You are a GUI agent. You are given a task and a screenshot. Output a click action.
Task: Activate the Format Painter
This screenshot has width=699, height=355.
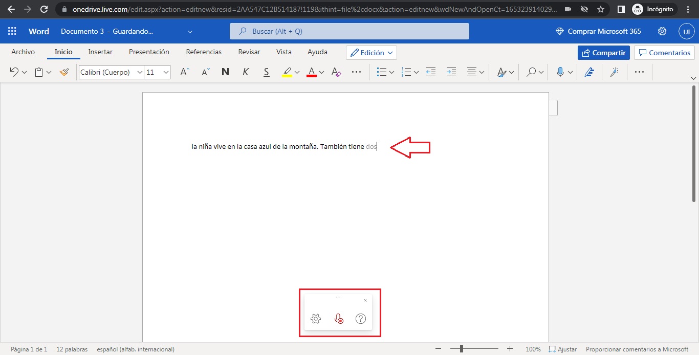point(64,72)
